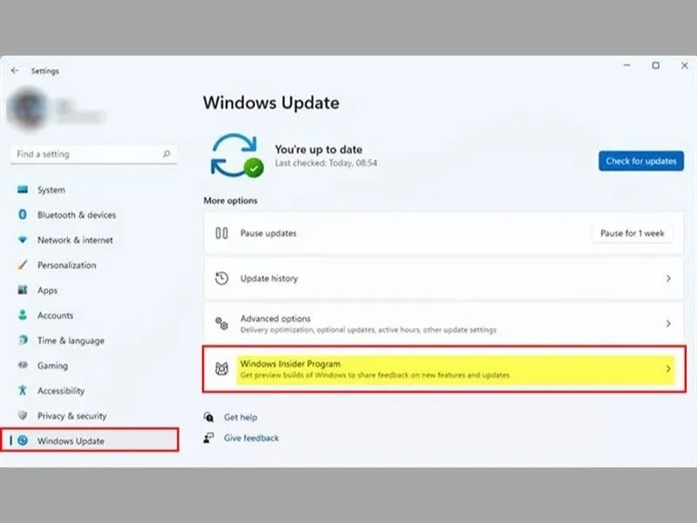Viewport: 697px width, 523px height.
Task: Click the back arrow in Settings
Action: point(15,71)
